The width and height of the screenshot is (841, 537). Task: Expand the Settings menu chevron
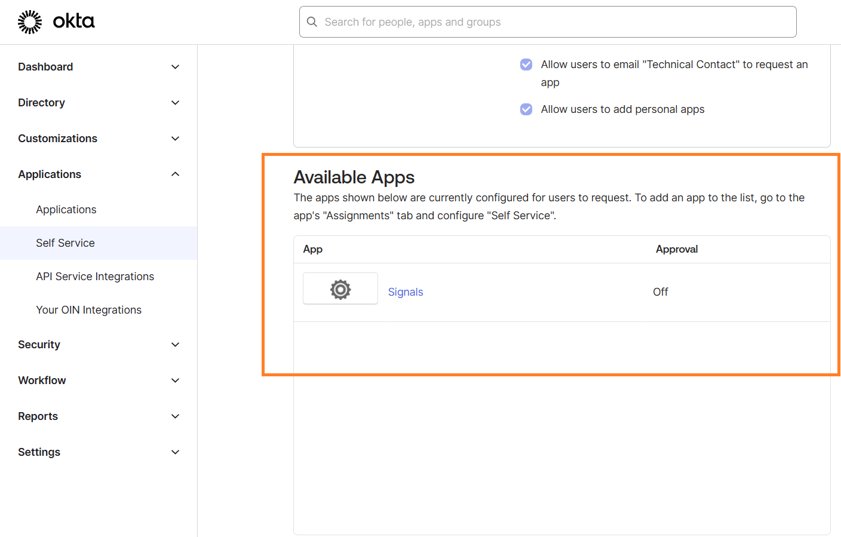(x=175, y=452)
